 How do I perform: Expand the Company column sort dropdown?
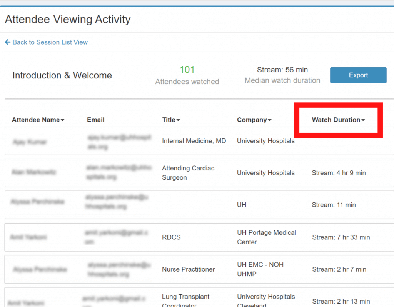click(x=269, y=120)
